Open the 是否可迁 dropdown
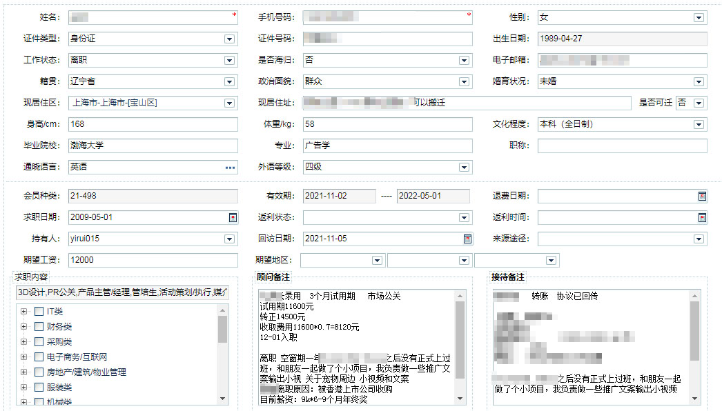The image size is (722, 411). [699, 103]
